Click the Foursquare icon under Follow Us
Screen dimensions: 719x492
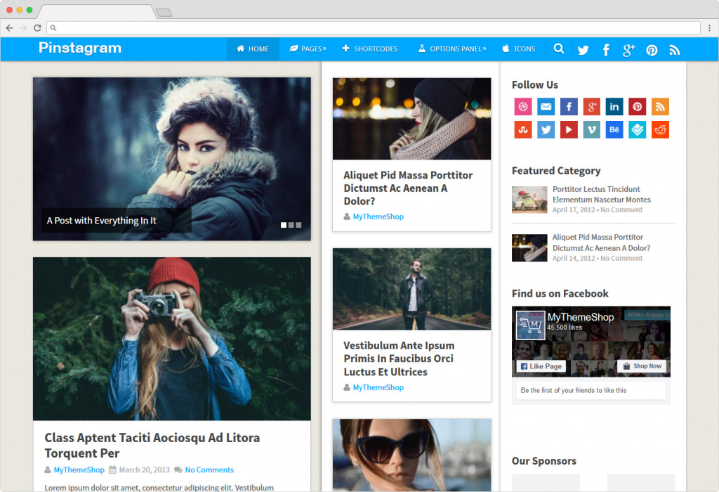[637, 129]
